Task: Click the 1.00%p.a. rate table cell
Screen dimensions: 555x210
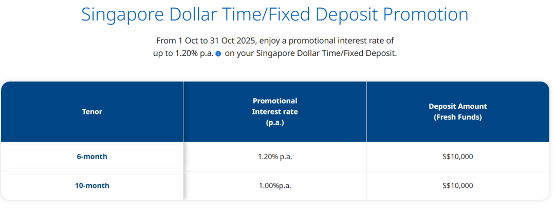Action: pos(275,185)
